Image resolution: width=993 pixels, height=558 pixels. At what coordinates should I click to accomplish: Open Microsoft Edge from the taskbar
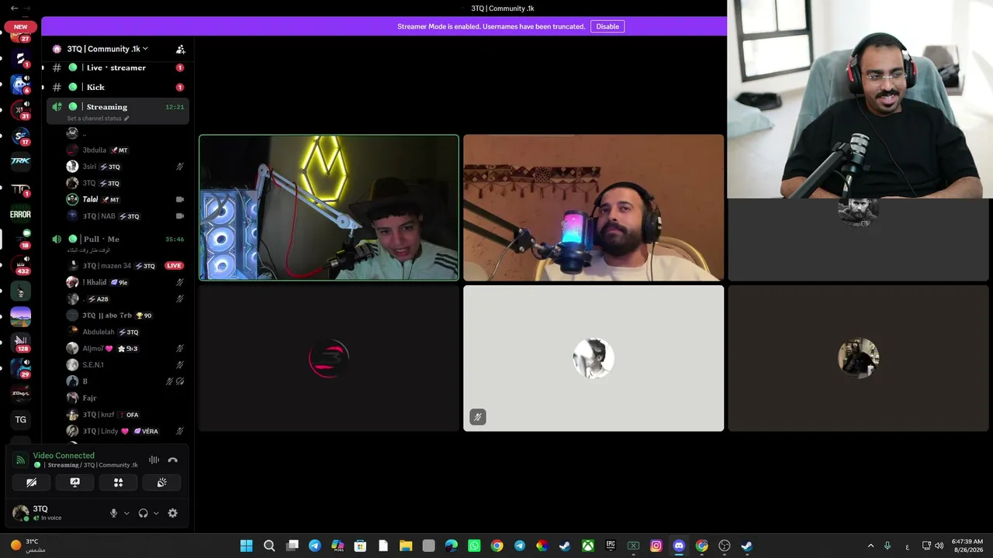tap(452, 546)
